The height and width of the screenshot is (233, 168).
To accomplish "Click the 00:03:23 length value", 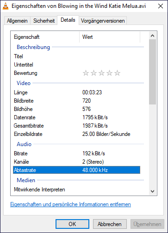I will click(92, 92).
